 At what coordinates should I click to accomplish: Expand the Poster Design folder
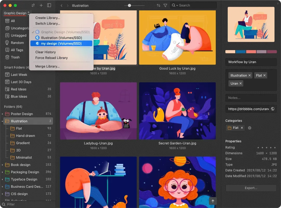[2, 114]
